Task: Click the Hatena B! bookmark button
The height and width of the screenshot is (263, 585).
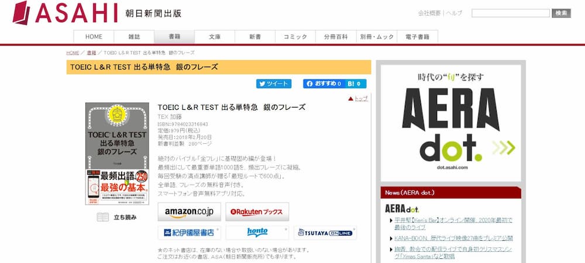Action: [355, 84]
